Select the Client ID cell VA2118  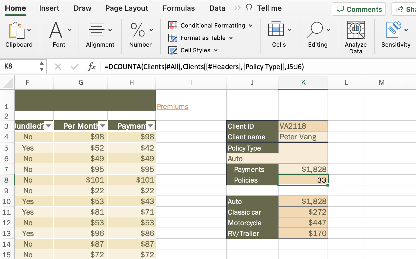coord(303,126)
